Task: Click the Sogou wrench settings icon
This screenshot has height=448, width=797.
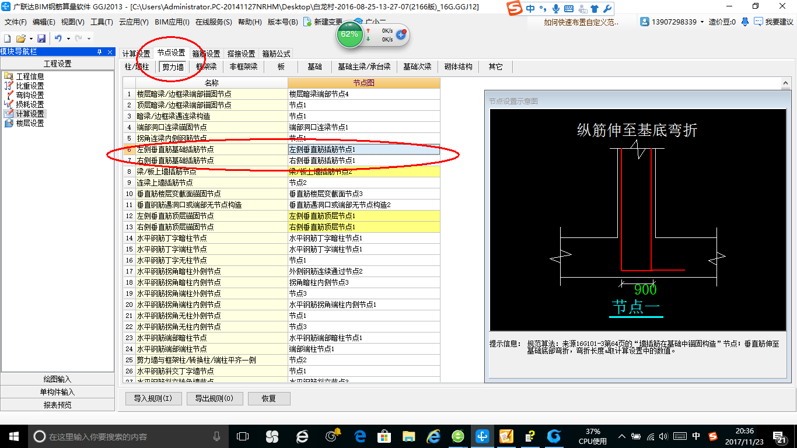Action: coord(607,9)
